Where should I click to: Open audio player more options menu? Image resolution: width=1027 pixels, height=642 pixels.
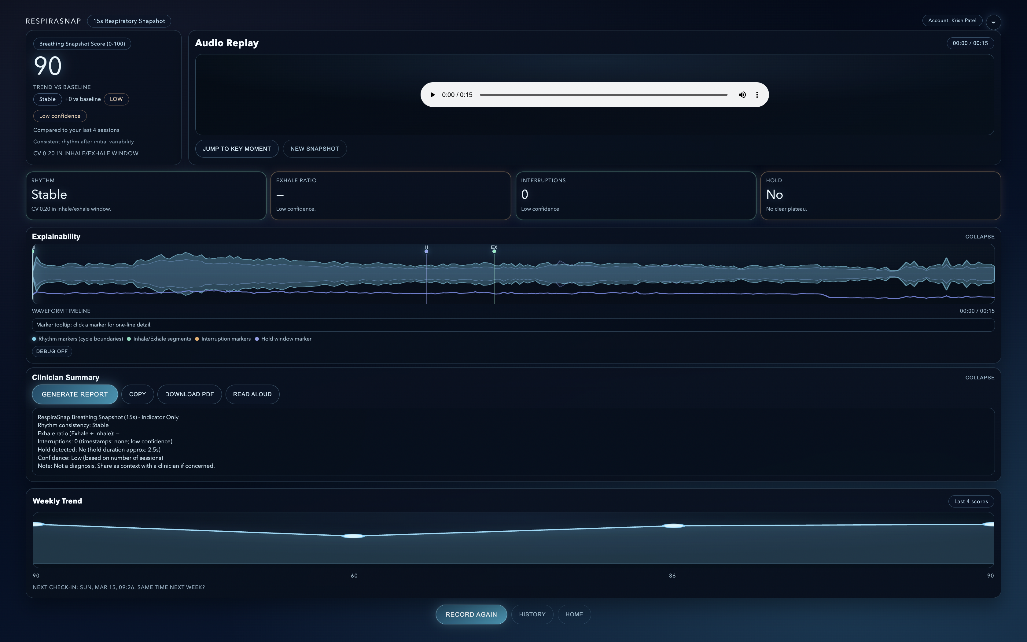coord(757,95)
